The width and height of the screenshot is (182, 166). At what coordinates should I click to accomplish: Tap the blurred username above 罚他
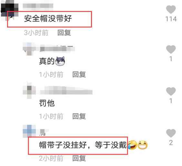tap(66, 91)
